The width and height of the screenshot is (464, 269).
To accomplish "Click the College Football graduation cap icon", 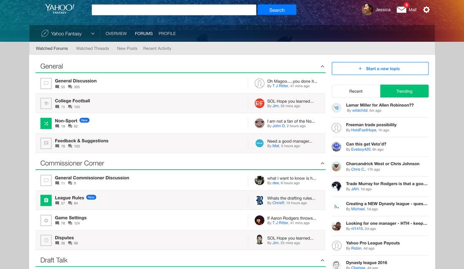I will [x=46, y=103].
